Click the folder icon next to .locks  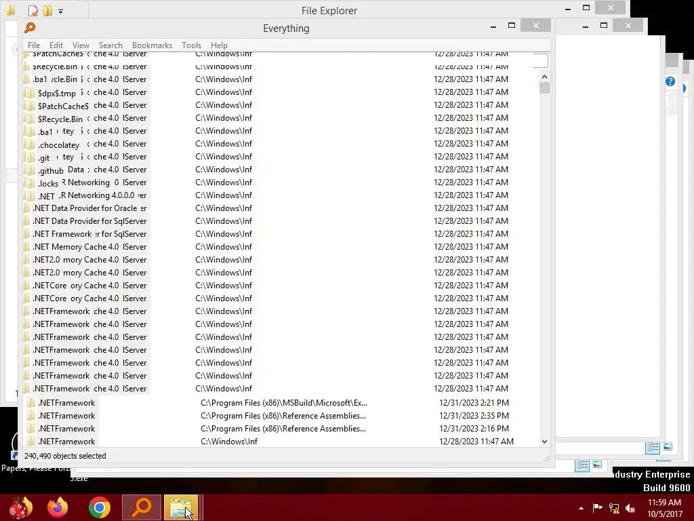coord(30,183)
